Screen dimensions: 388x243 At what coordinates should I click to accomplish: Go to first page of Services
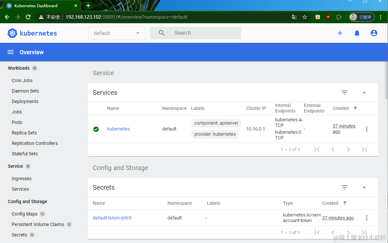pos(317,149)
